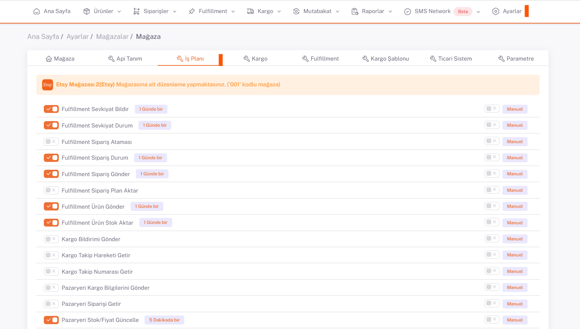Expand the Ürünler dropdown menu

pos(119,12)
